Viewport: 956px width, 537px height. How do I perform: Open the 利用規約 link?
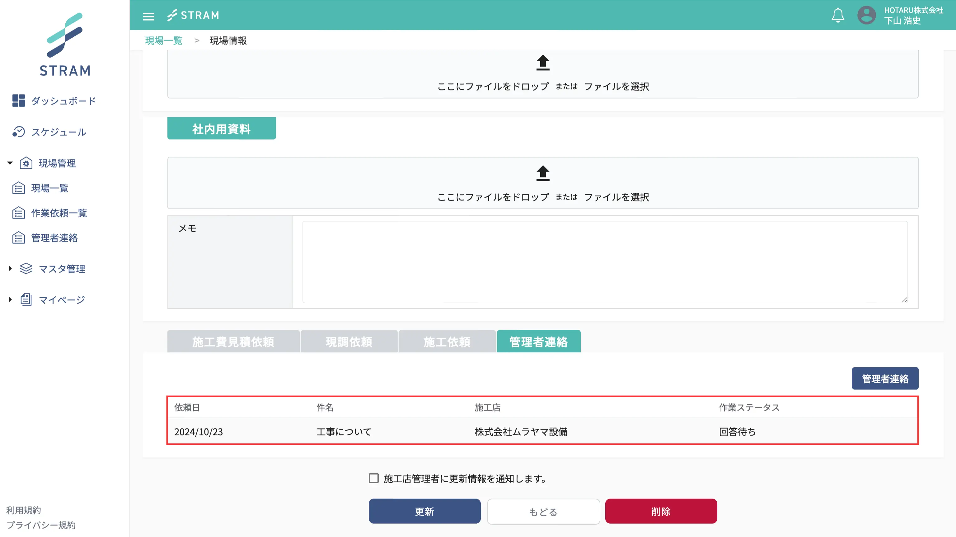24,510
